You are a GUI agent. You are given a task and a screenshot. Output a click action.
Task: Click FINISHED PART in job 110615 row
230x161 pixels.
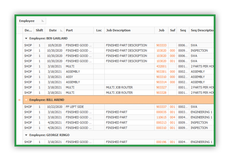[x=117, y=117]
